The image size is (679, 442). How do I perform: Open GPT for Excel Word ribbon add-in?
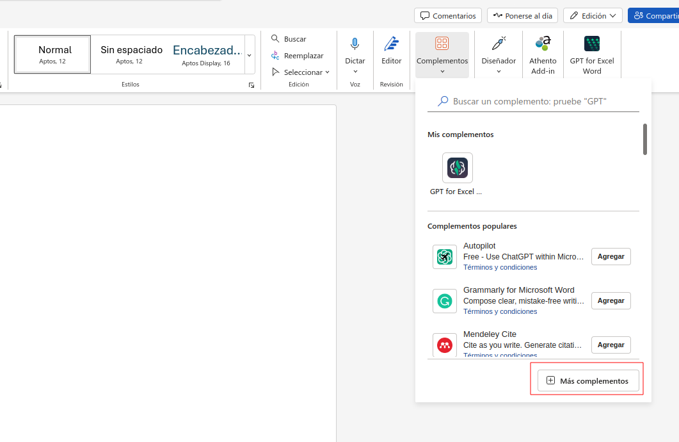(591, 44)
